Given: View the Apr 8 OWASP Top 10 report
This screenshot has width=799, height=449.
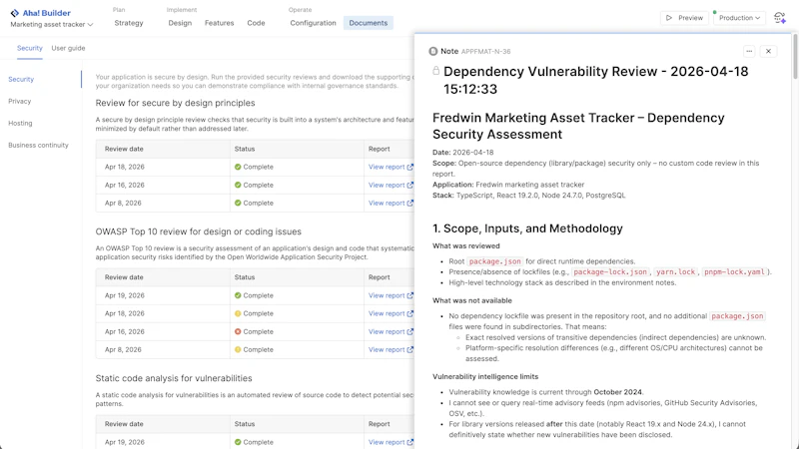Looking at the screenshot, I should pyautogui.click(x=391, y=349).
